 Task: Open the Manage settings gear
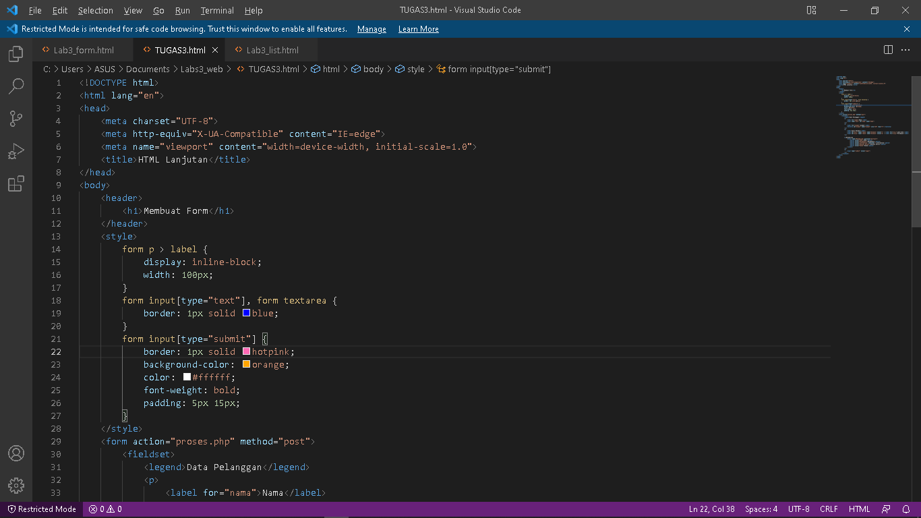point(16,485)
